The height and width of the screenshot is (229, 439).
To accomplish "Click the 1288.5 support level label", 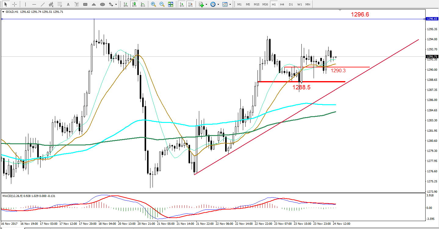I will pyautogui.click(x=301, y=87).
